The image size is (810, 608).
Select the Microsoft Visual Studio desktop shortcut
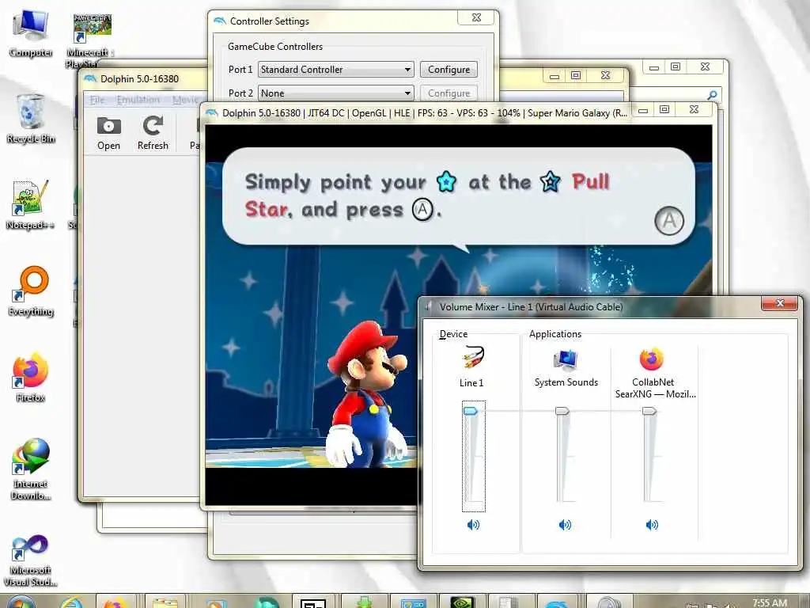point(31,561)
